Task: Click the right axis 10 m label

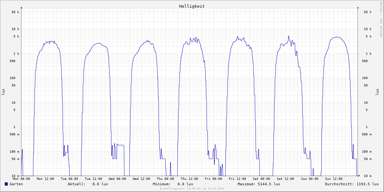Action: (x=368, y=176)
